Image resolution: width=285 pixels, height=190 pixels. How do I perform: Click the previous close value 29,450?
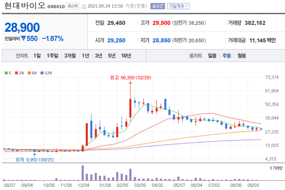116,23
